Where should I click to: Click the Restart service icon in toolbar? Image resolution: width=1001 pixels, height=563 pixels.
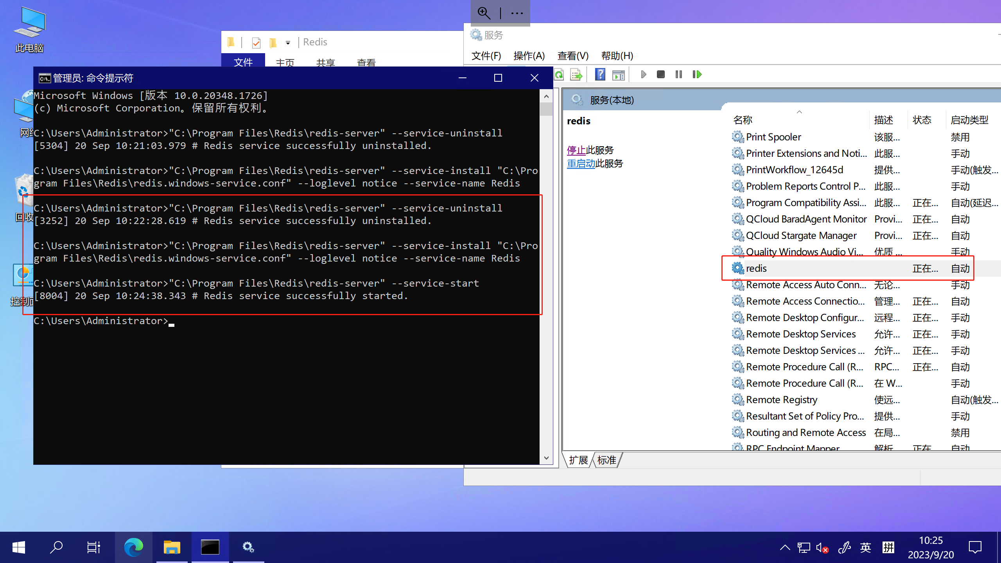click(x=697, y=74)
